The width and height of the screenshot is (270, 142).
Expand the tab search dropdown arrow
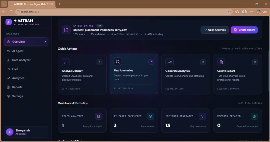4,4
